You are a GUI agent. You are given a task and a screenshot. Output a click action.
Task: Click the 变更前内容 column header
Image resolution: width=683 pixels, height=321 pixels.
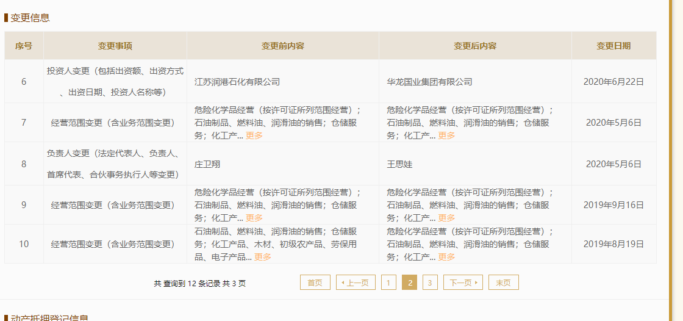click(283, 46)
